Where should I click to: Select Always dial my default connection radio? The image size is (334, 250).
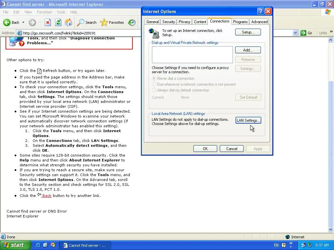point(154,90)
